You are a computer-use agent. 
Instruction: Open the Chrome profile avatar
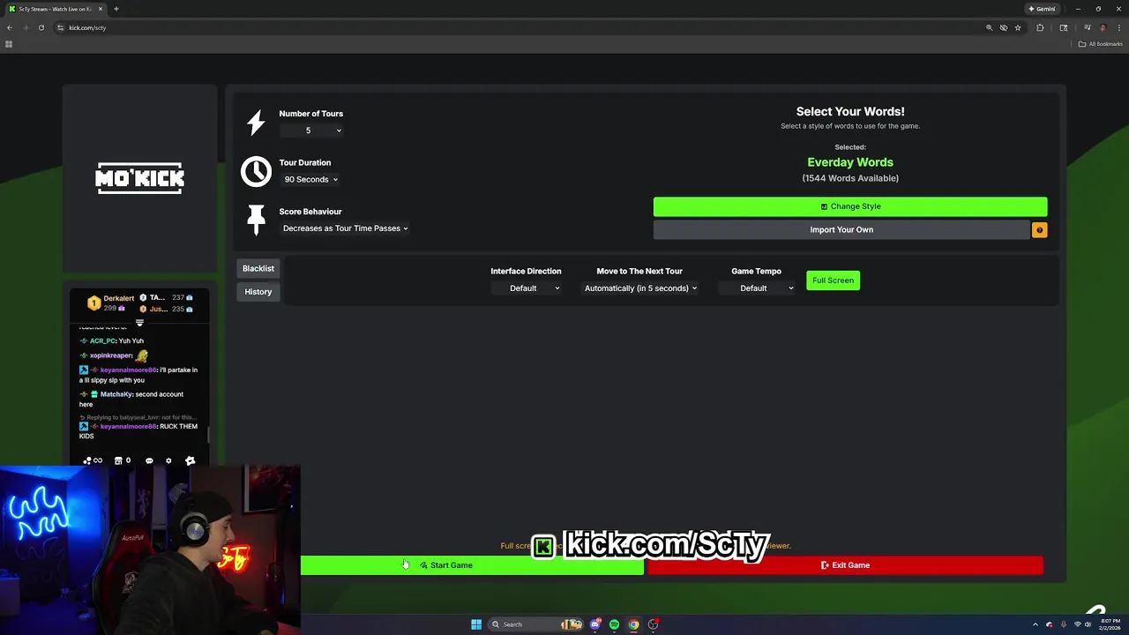click(1103, 27)
